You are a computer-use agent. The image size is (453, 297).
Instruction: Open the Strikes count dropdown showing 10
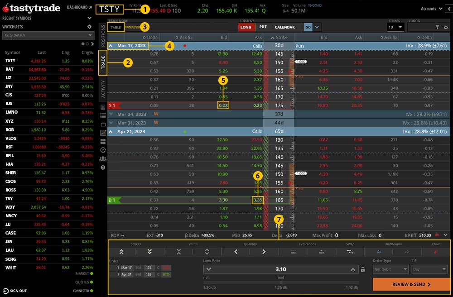coord(395,27)
